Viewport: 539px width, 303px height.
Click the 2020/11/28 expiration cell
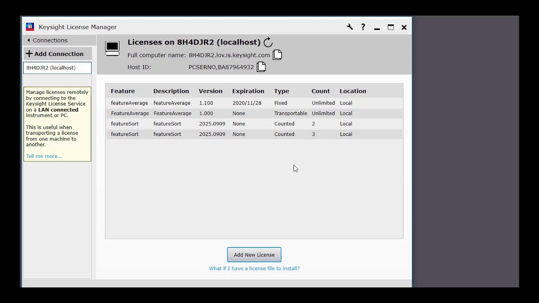(247, 103)
